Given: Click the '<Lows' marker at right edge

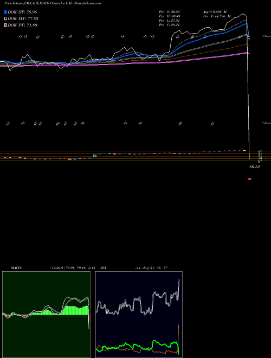Looking at the screenshot, I should point(267,123).
